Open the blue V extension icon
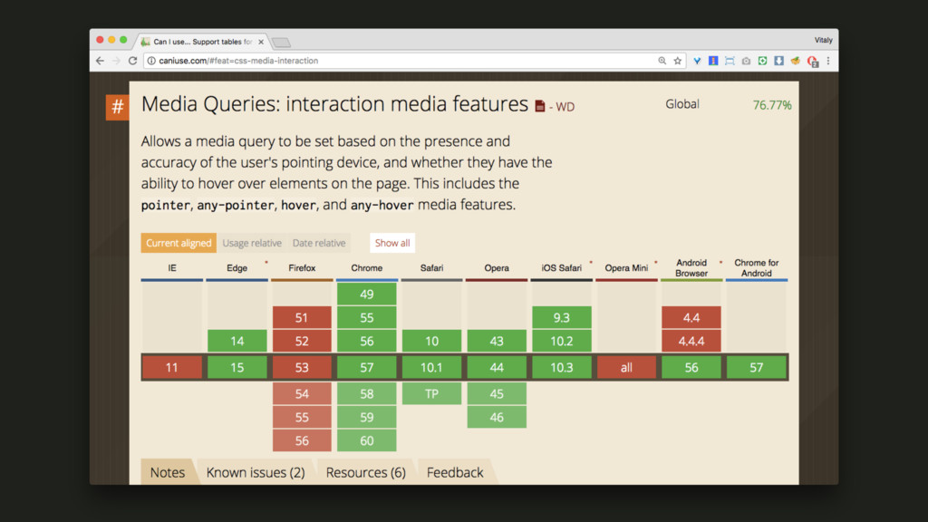The image size is (928, 522). 697,61
